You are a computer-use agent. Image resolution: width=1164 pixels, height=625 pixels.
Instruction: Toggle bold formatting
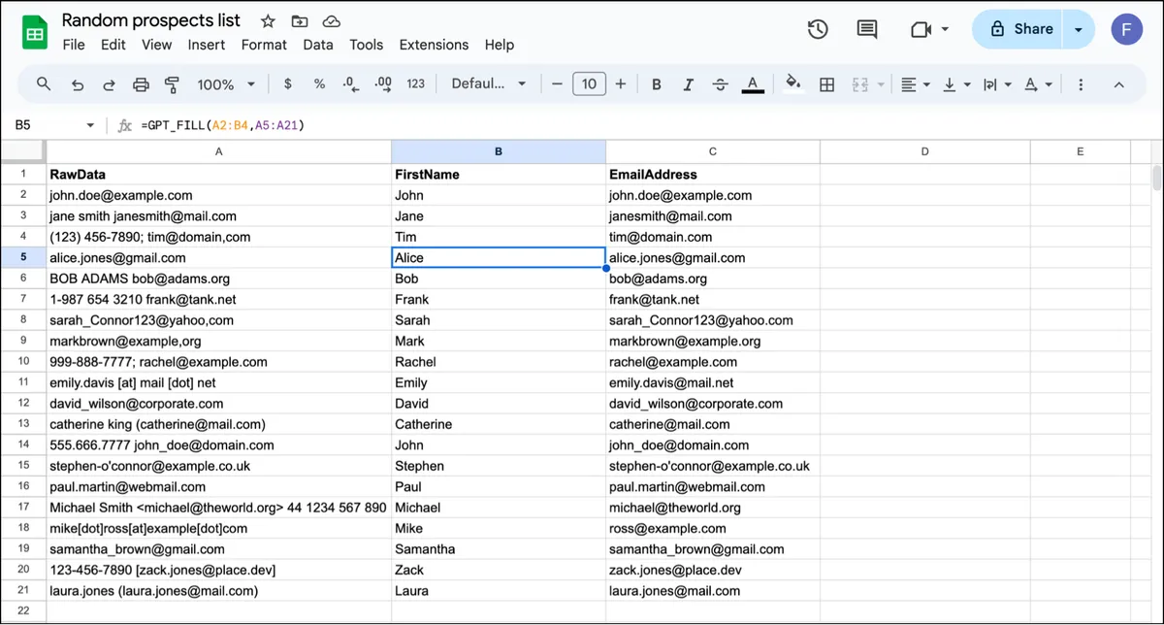657,84
